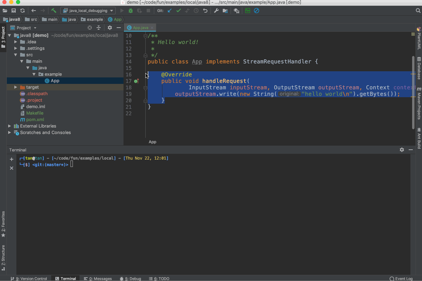Collapse all in Project panel

coord(99,28)
